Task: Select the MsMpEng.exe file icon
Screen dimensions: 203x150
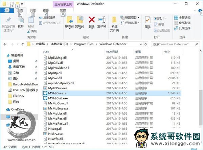Action: coord(45,108)
